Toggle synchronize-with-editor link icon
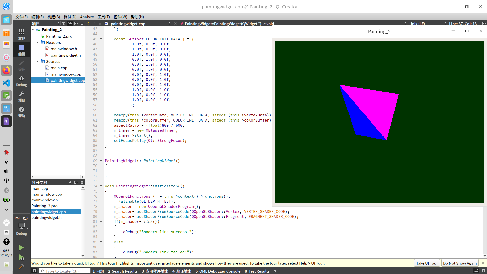Viewport: 487px width, 274px height. [x=70, y=23]
